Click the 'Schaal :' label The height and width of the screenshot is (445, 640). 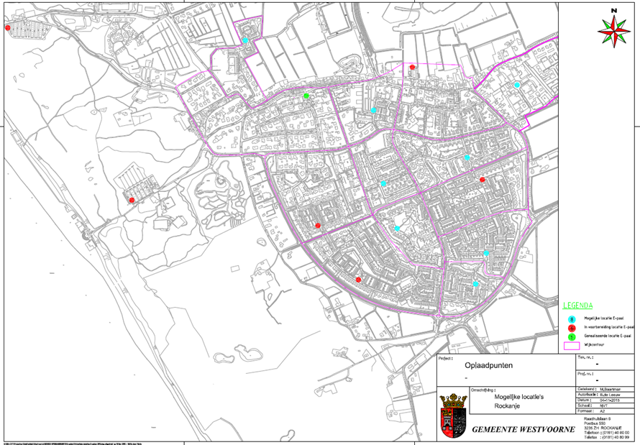[585, 406]
